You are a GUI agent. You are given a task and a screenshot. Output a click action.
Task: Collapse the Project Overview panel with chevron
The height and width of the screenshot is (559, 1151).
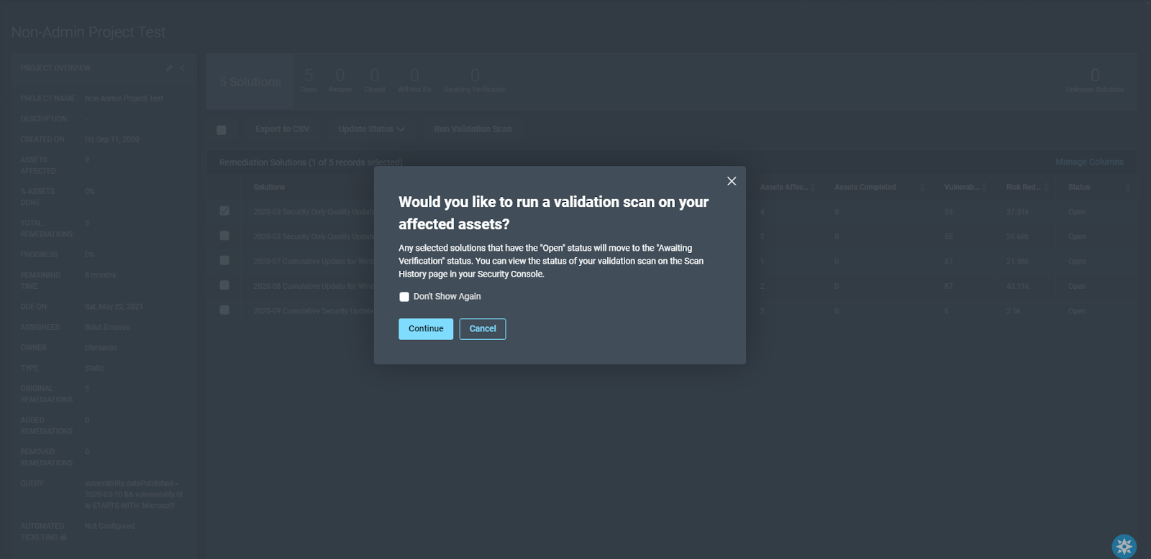182,68
